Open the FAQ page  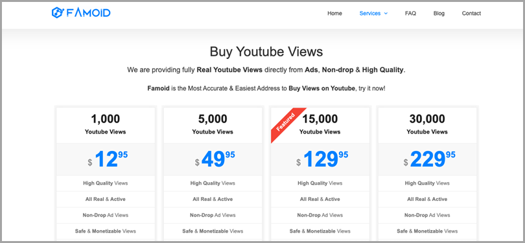(x=410, y=14)
